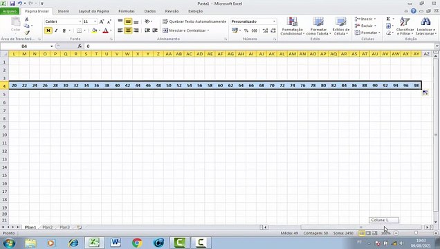Open Microsoft Word from the taskbar
440x249 pixels.
click(x=116, y=243)
